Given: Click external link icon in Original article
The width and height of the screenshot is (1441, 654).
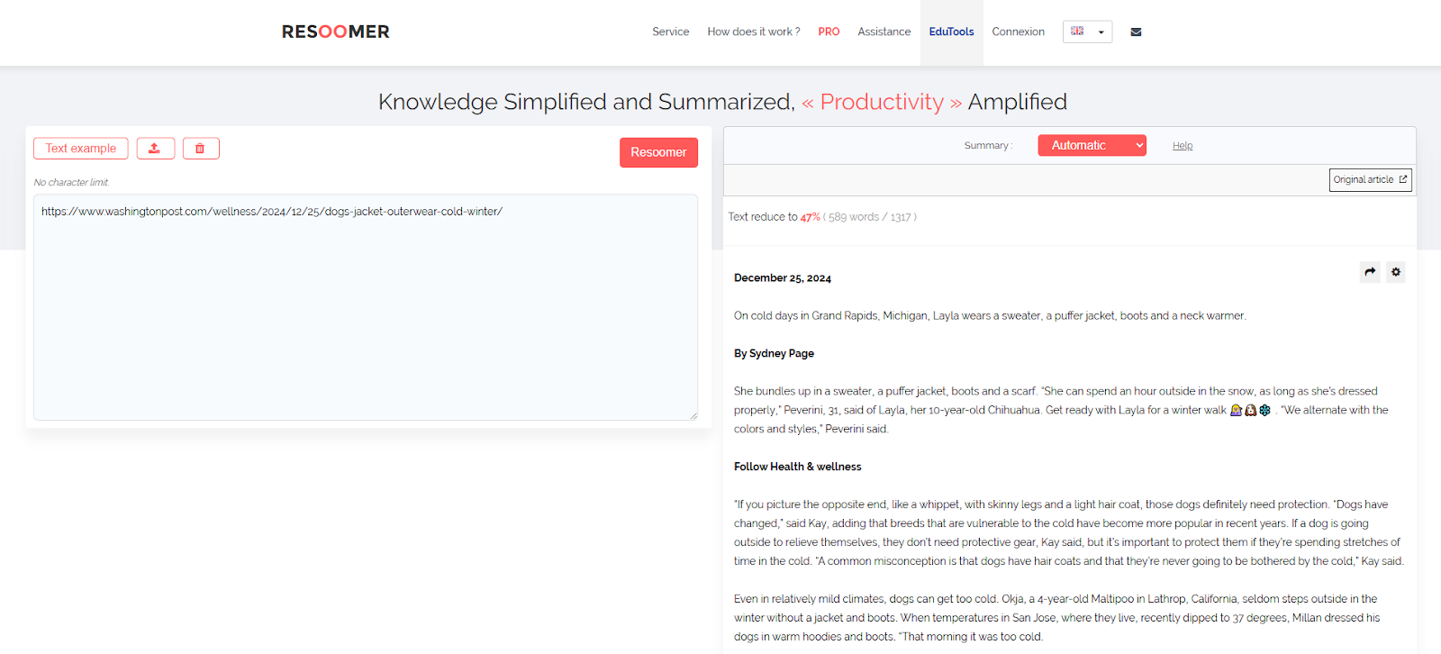Looking at the screenshot, I should [1402, 179].
